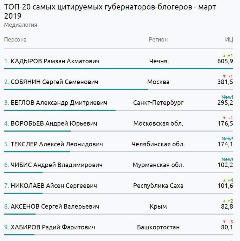
Task: Click the red down arrow on Собянин's row
Action: [x=224, y=76]
